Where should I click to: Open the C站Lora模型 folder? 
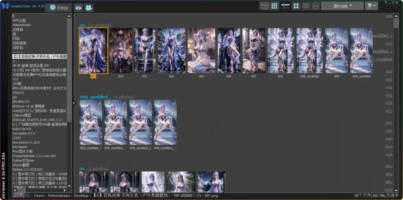click(22, 115)
